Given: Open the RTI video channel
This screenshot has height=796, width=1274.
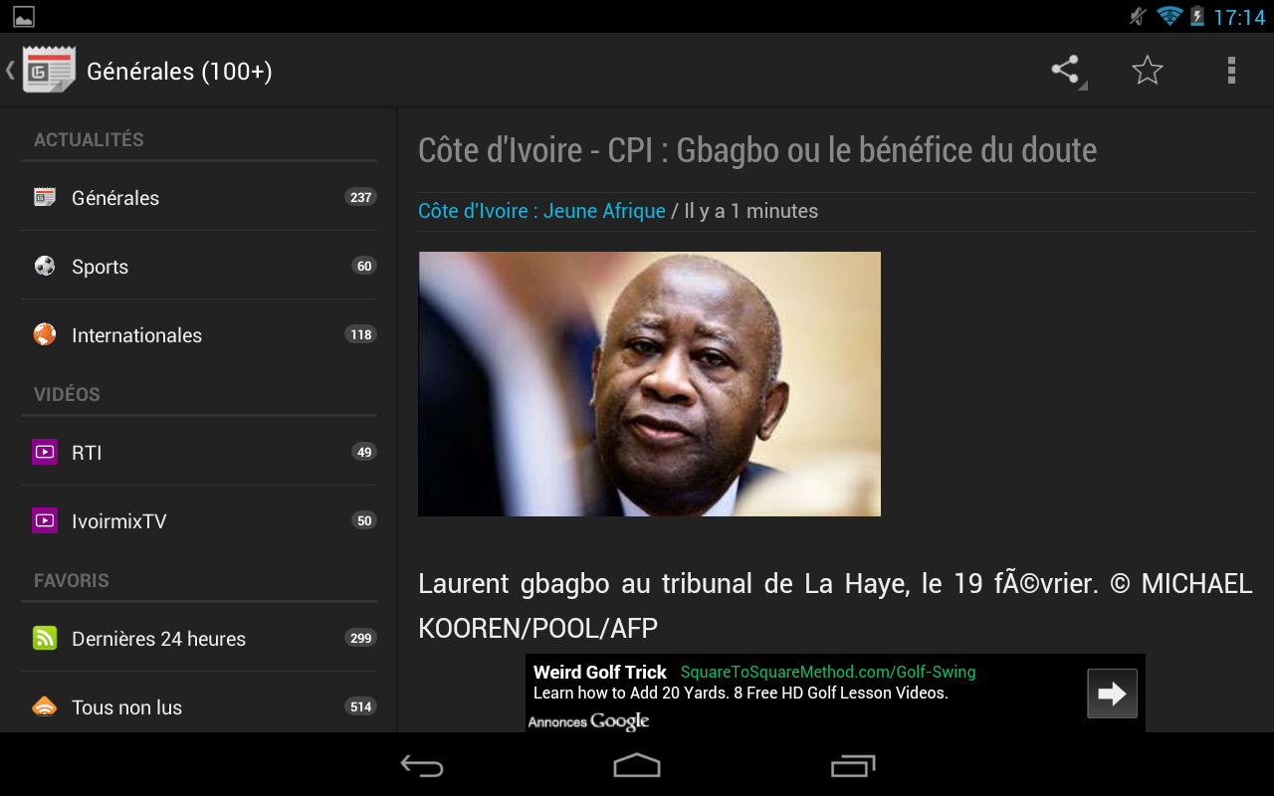Looking at the screenshot, I should tap(199, 452).
